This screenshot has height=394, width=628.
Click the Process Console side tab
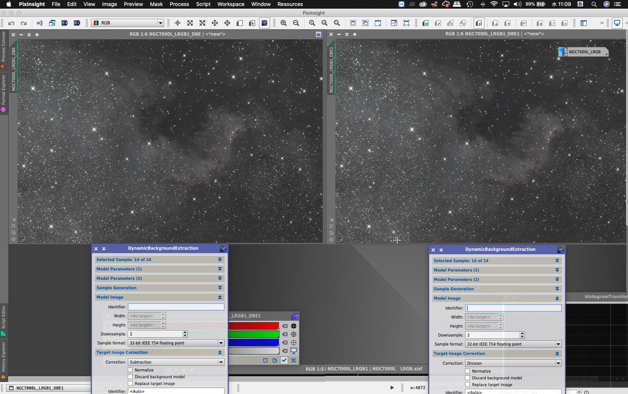tap(4, 47)
